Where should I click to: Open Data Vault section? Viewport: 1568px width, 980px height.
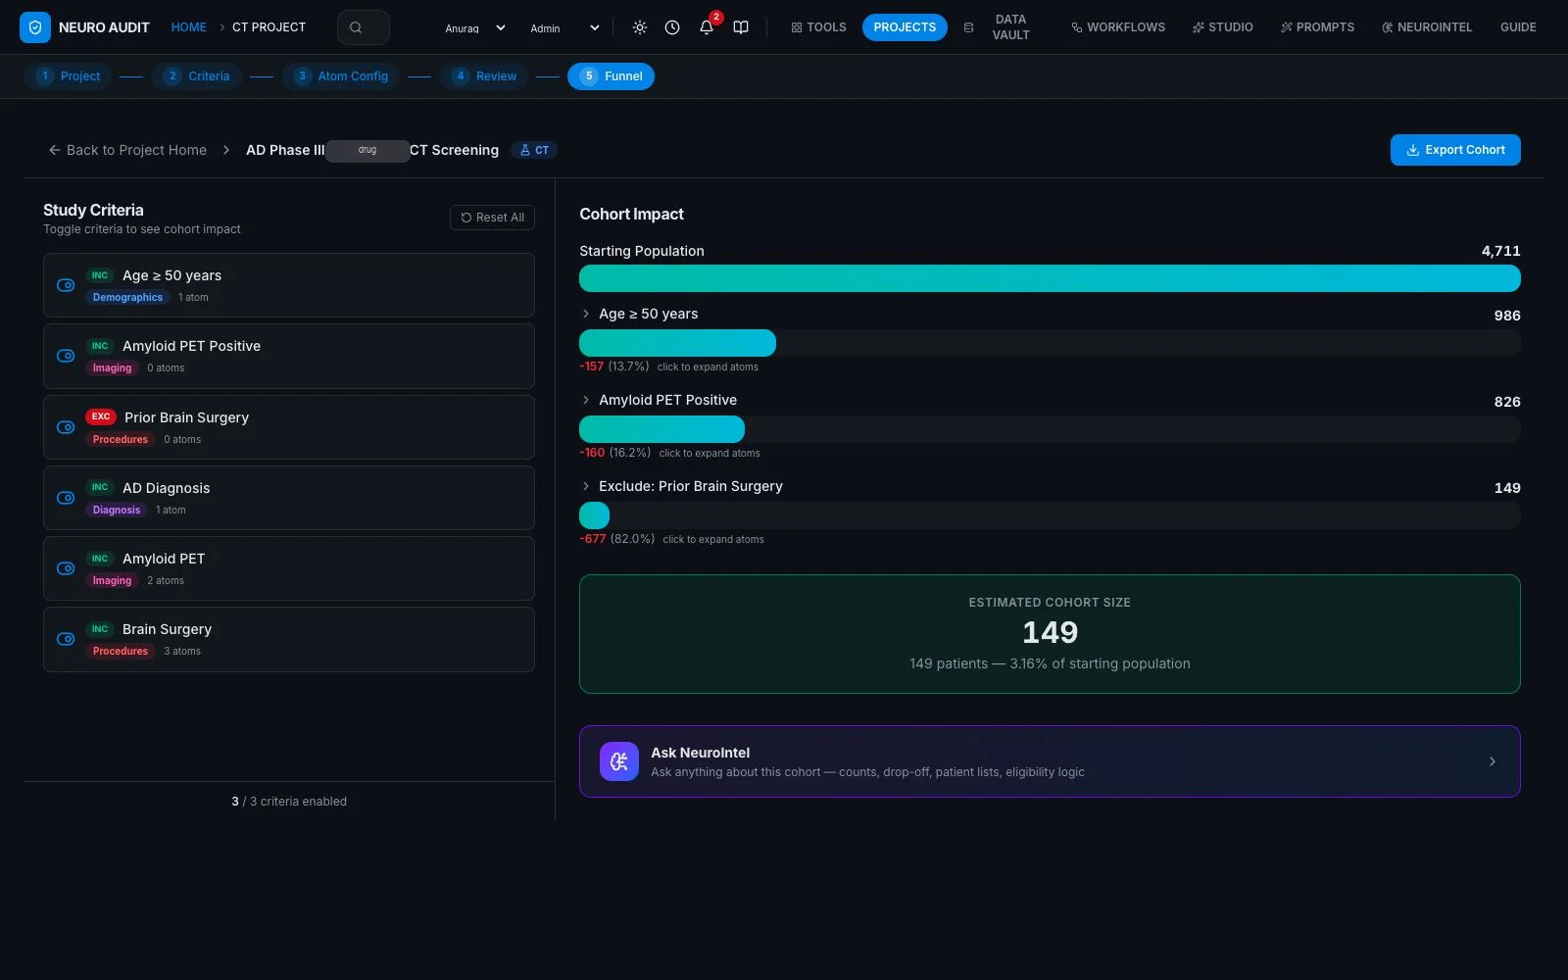998,27
